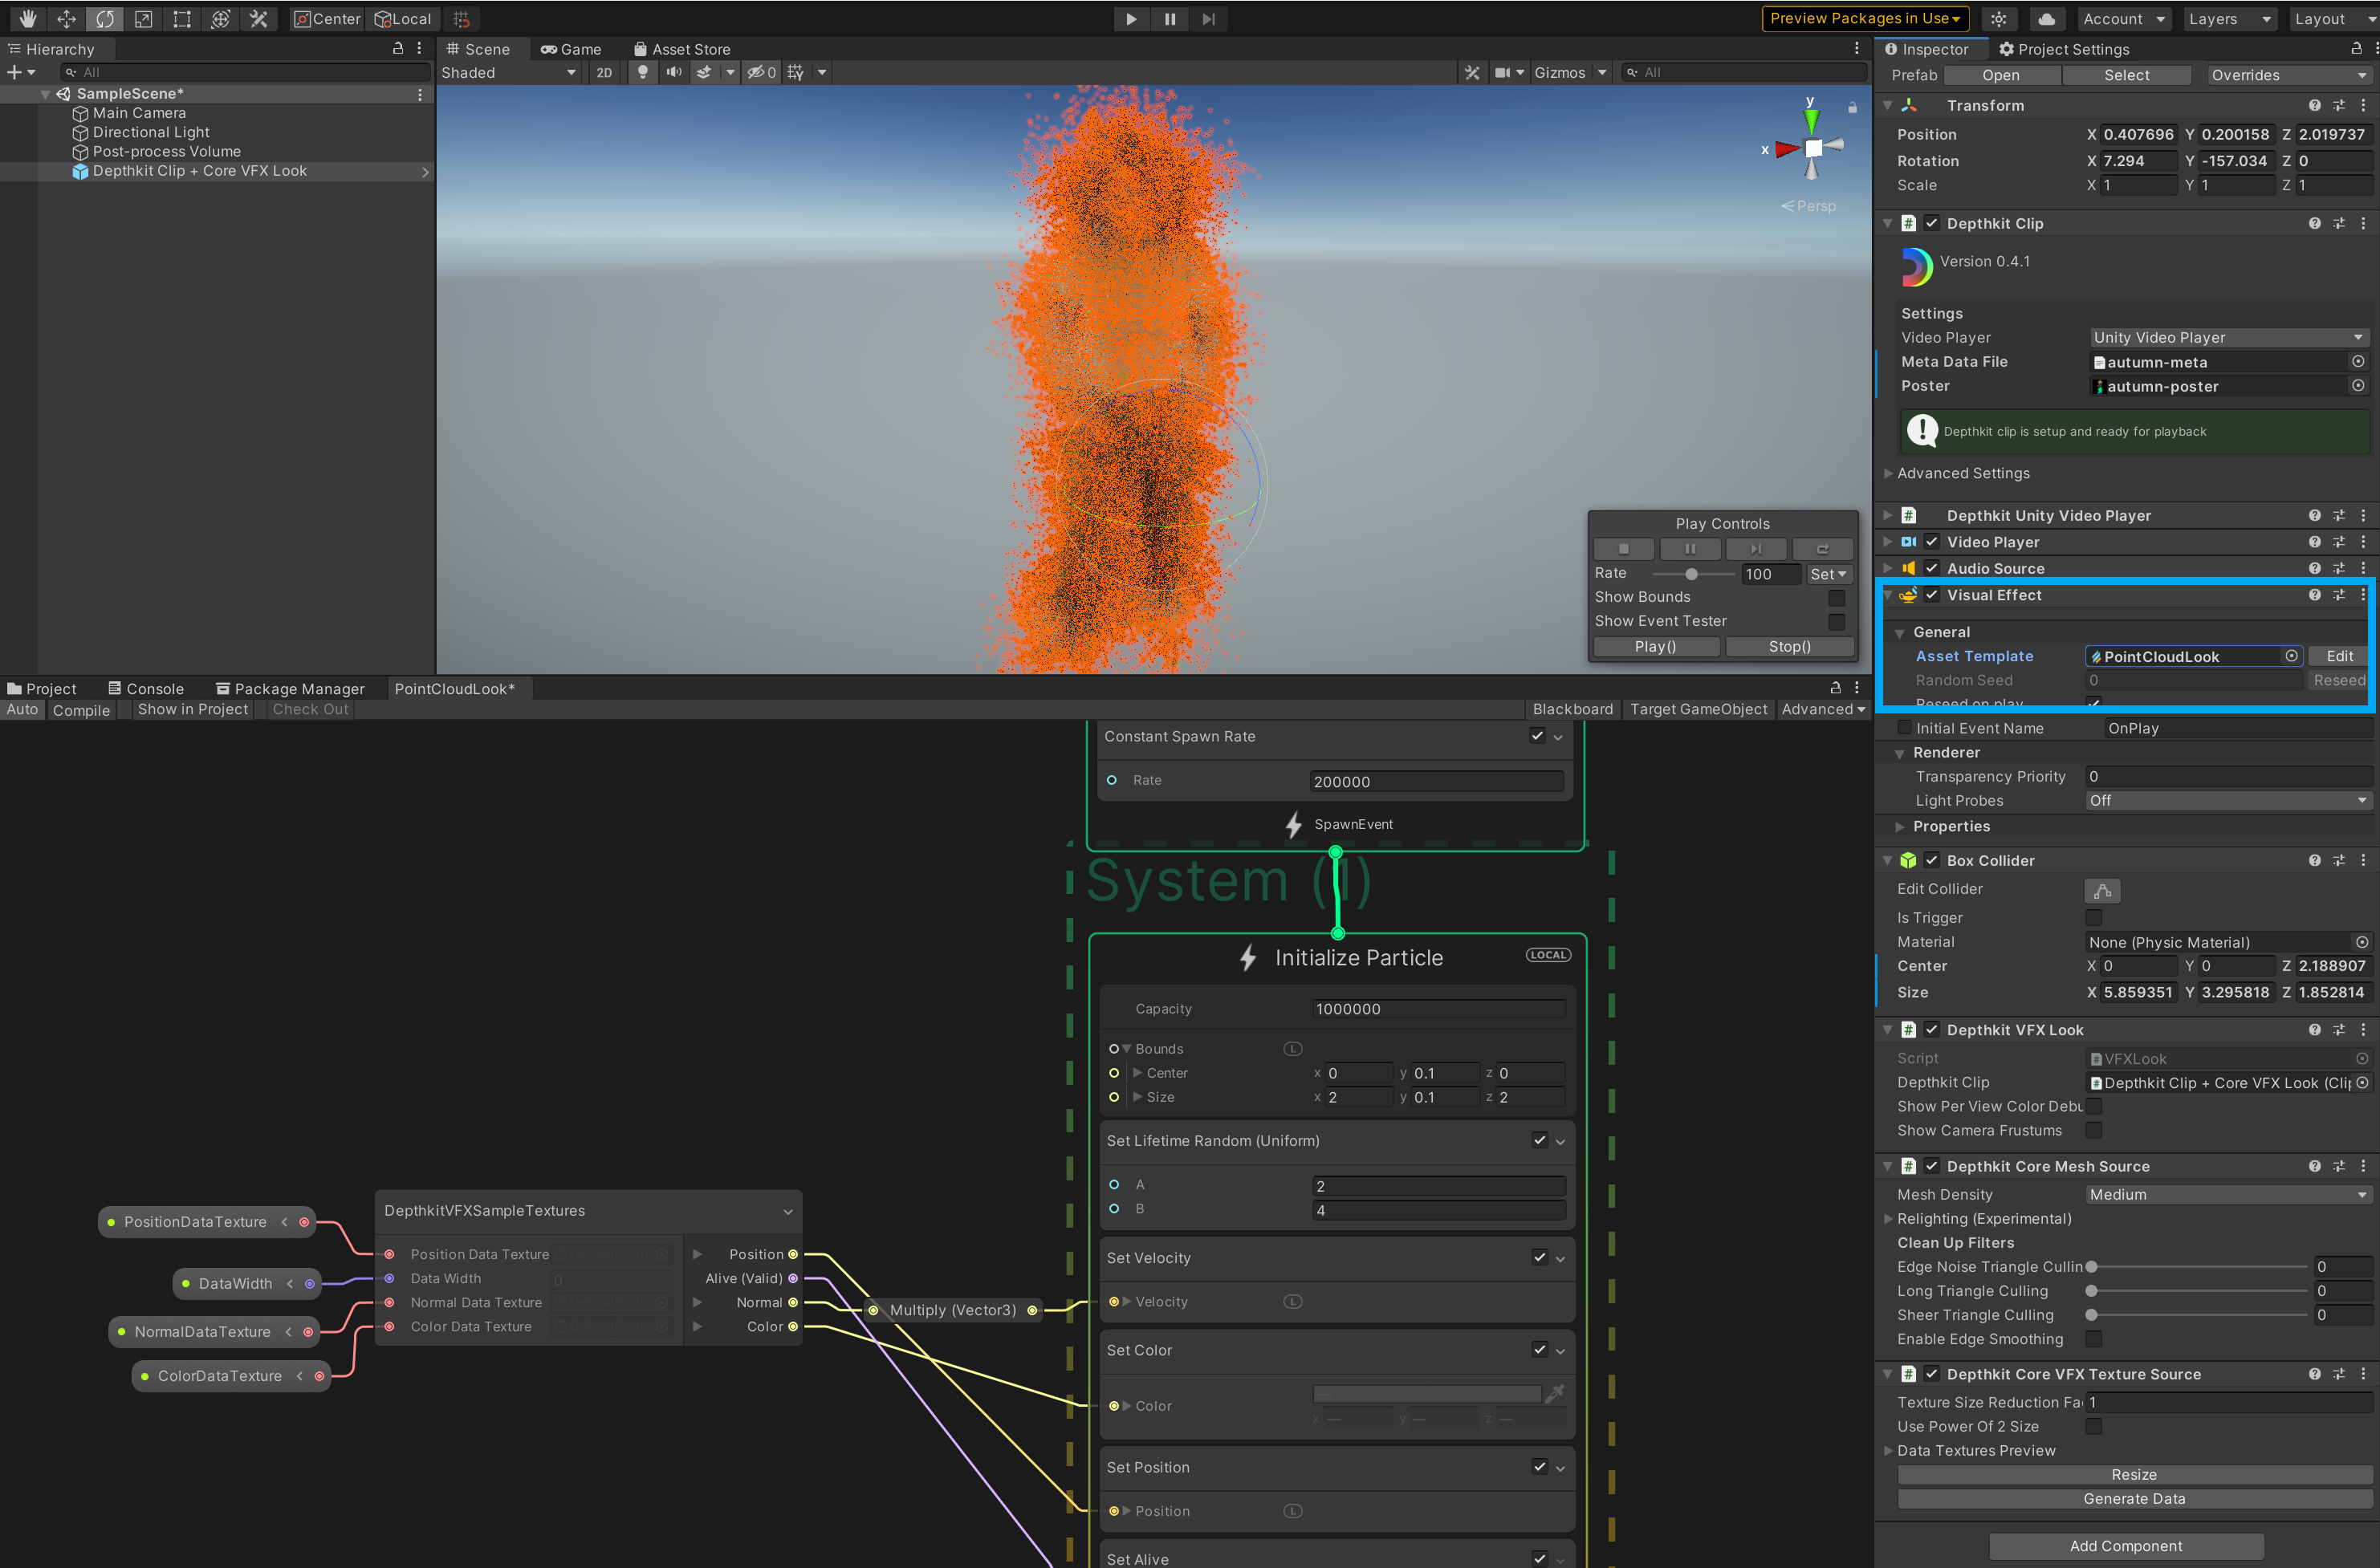Select the Scale tool
2380x1568 pixels.
click(x=143, y=18)
